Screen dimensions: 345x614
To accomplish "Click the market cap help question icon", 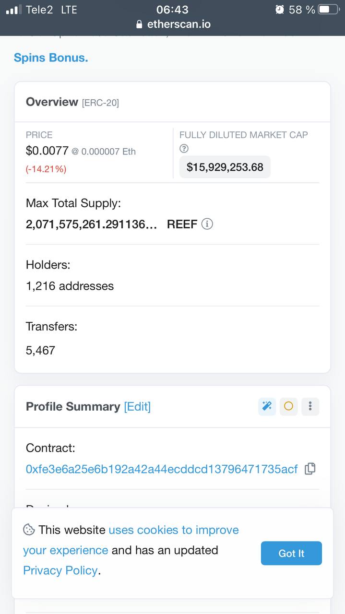I will (184, 149).
